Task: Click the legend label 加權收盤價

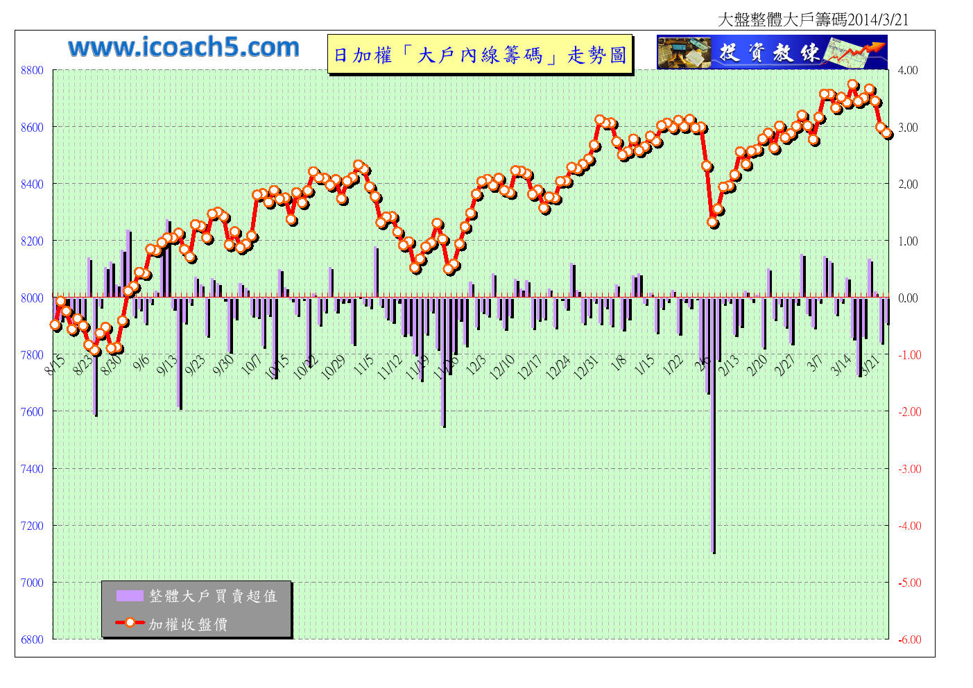Action: coord(188,624)
